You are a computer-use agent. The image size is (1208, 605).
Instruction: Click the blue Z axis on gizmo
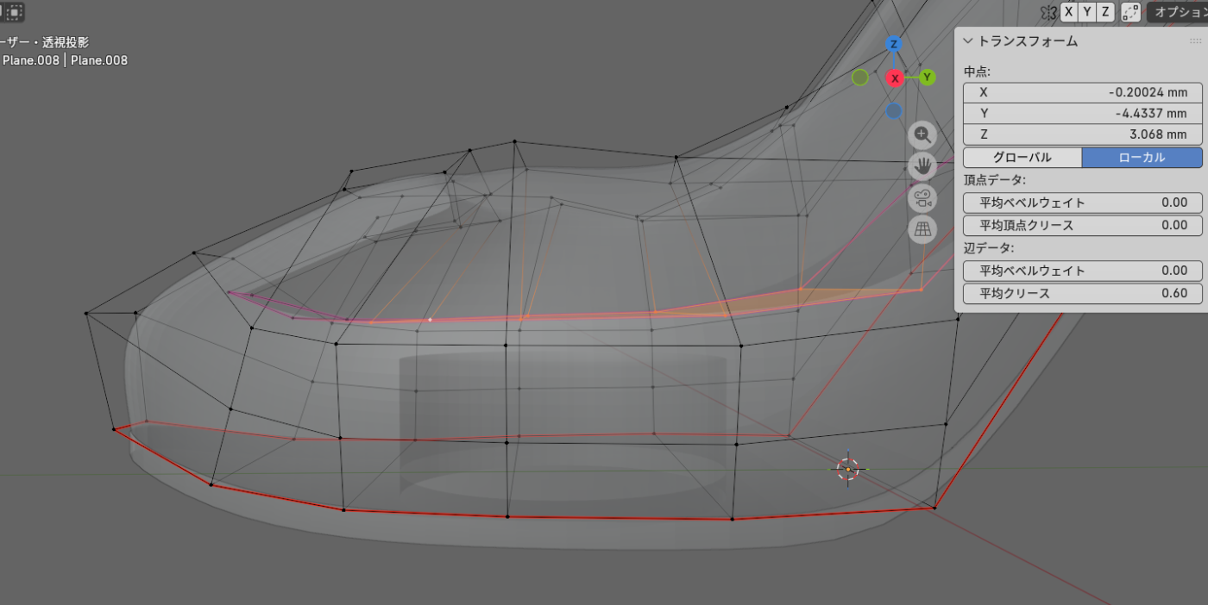point(894,44)
